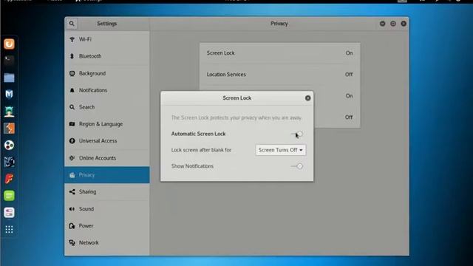Show all applications grid
The image size is (473, 266).
[x=9, y=230]
